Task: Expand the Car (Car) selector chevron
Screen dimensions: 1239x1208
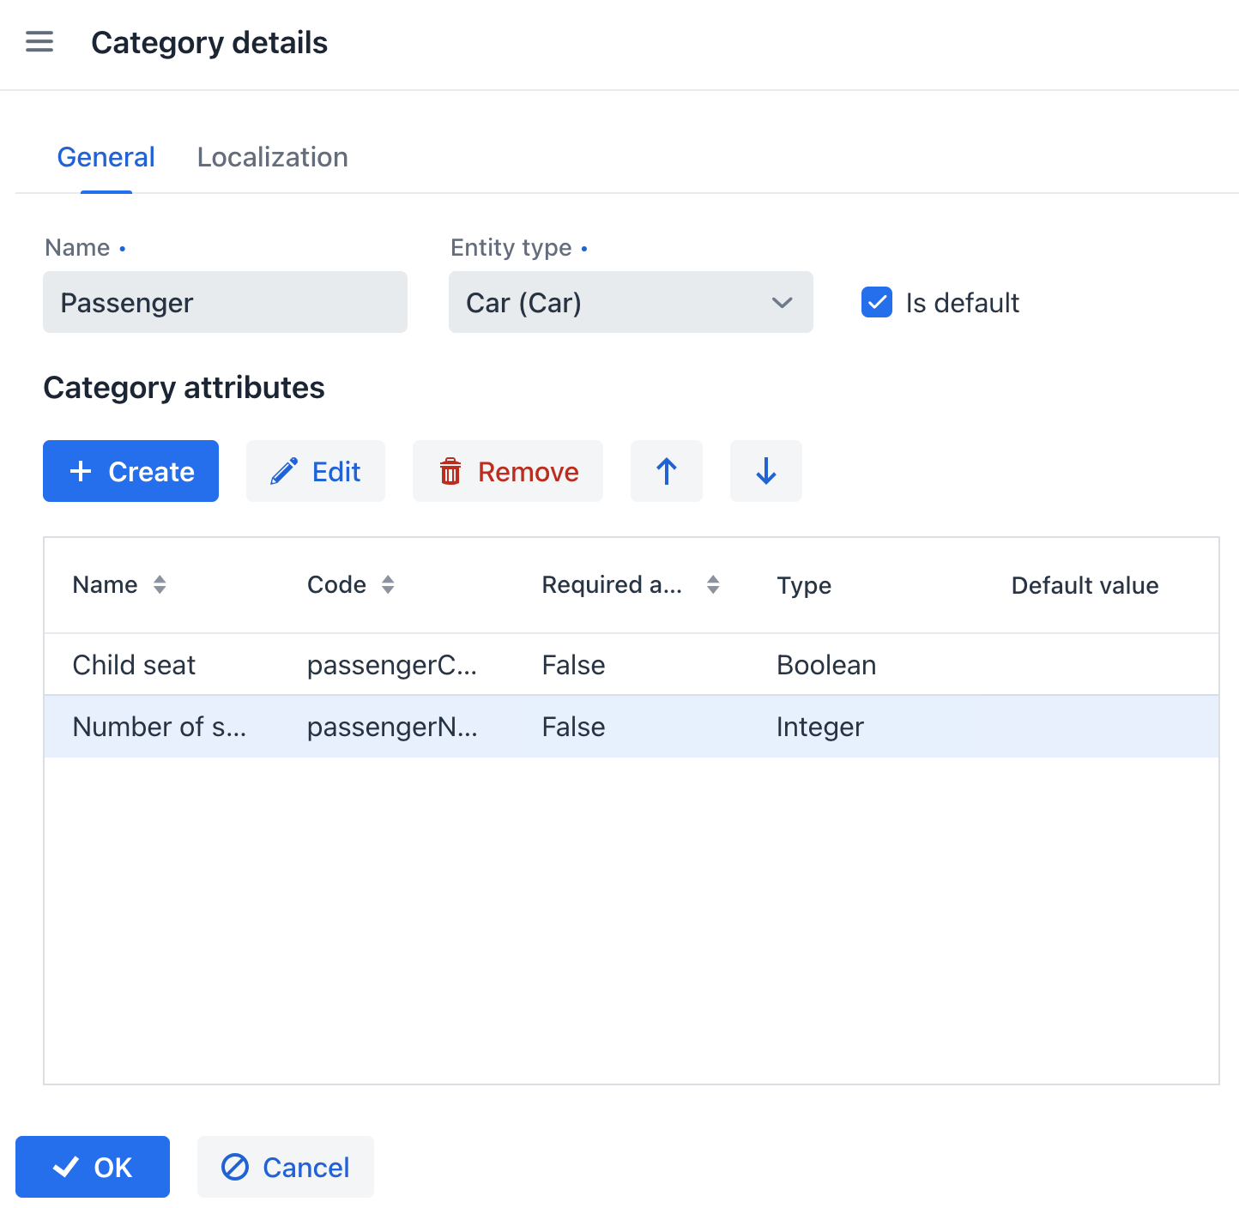Action: (782, 302)
